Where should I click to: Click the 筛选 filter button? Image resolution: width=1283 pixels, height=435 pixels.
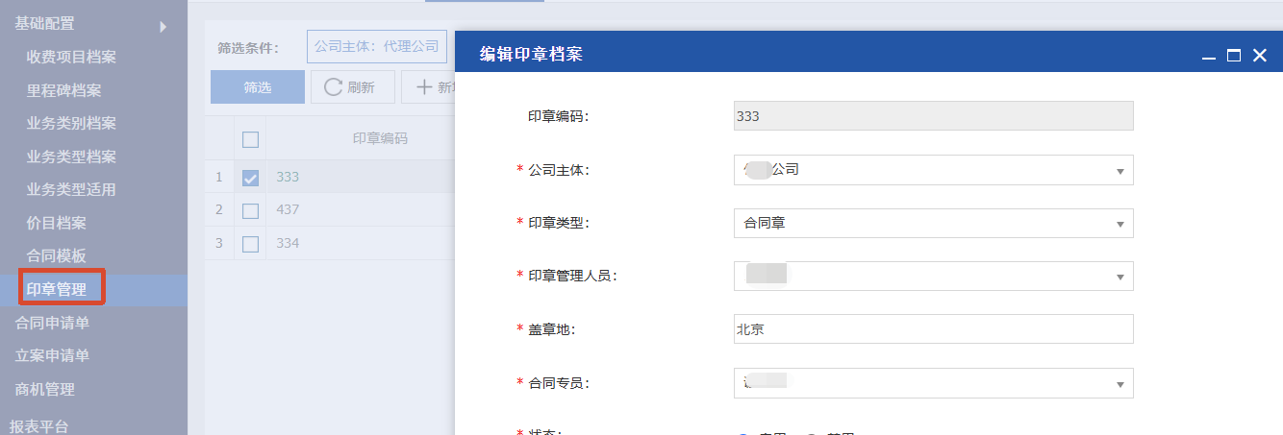click(258, 86)
